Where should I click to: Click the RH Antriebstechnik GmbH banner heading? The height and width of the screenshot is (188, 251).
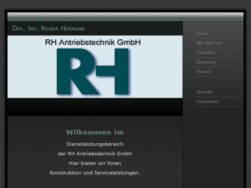tap(93, 42)
